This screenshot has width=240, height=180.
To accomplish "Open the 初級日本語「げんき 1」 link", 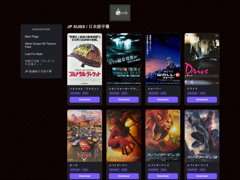I will 40,63.
